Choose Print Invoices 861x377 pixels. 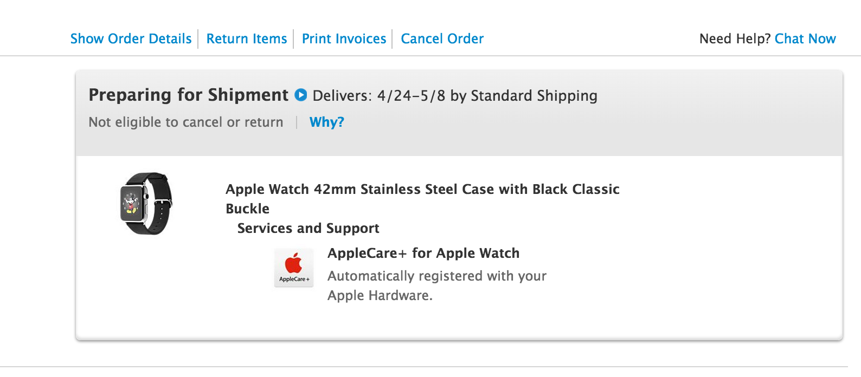pos(344,39)
